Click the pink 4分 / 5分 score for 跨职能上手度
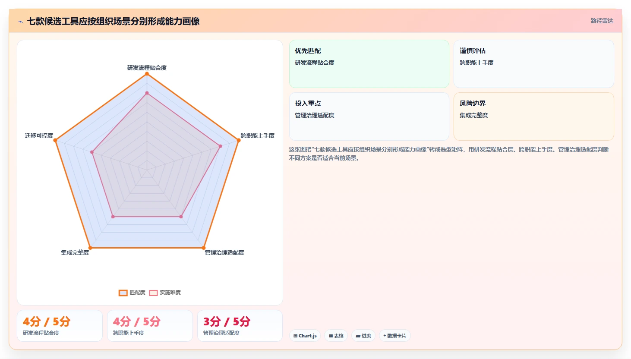 tap(137, 321)
